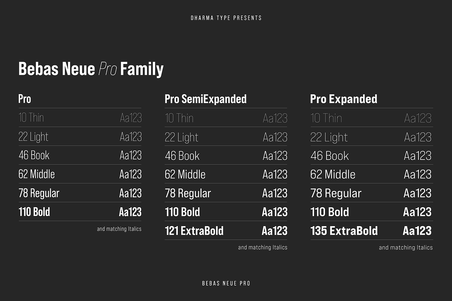Click Aa123 sample for '10 Thin' in leftmost column
Viewport: 452px width, 301px height.
click(131, 118)
